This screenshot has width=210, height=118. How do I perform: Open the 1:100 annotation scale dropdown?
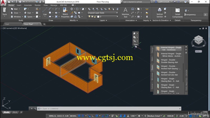tap(134, 116)
